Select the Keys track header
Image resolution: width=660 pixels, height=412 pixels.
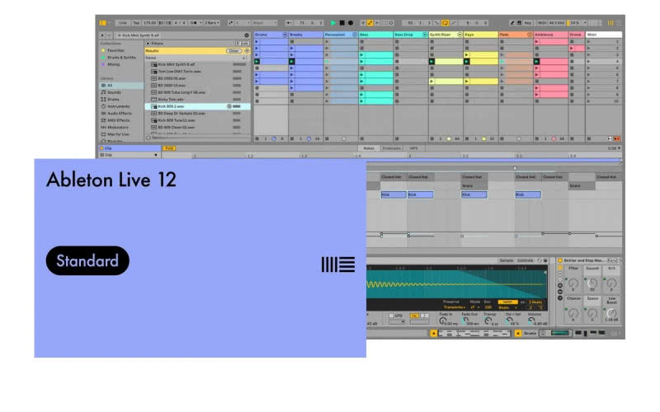click(x=481, y=35)
